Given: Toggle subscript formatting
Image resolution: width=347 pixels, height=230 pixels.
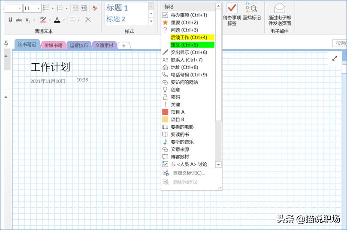Looking at the screenshot, I should pyautogui.click(x=27, y=20).
